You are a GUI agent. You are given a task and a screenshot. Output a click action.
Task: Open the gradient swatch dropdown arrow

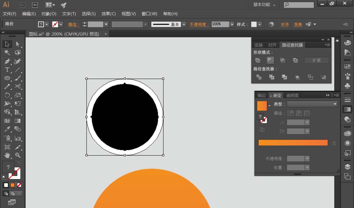point(269,106)
